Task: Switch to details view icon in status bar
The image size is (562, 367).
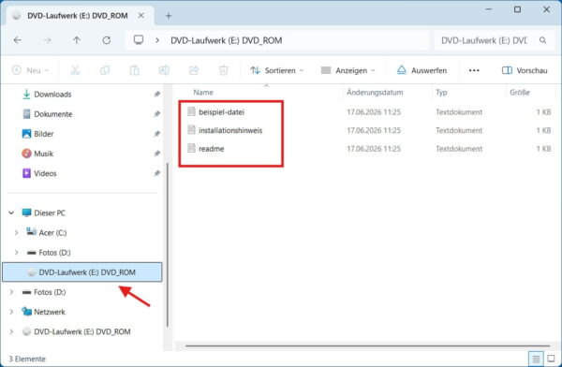Action: click(536, 359)
